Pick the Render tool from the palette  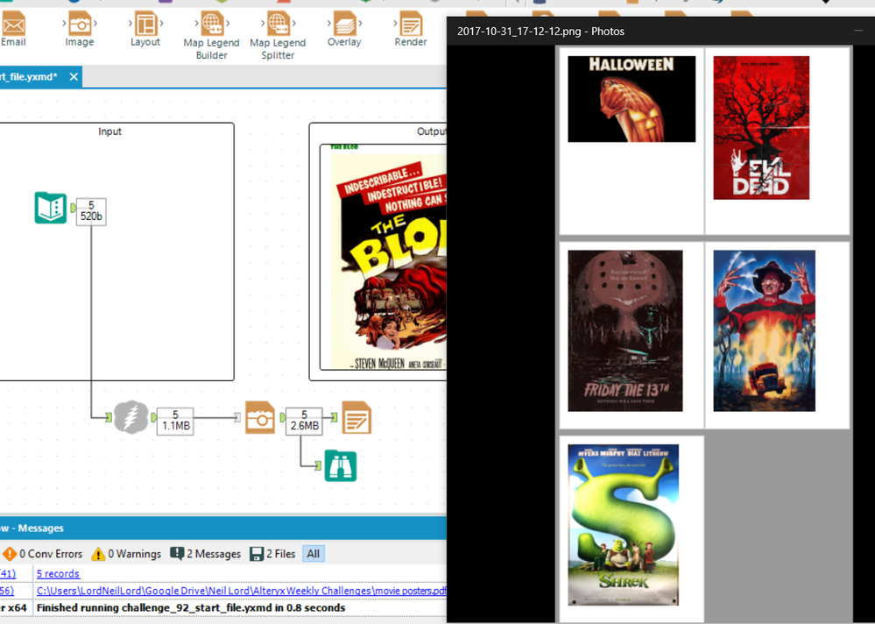[x=411, y=29]
